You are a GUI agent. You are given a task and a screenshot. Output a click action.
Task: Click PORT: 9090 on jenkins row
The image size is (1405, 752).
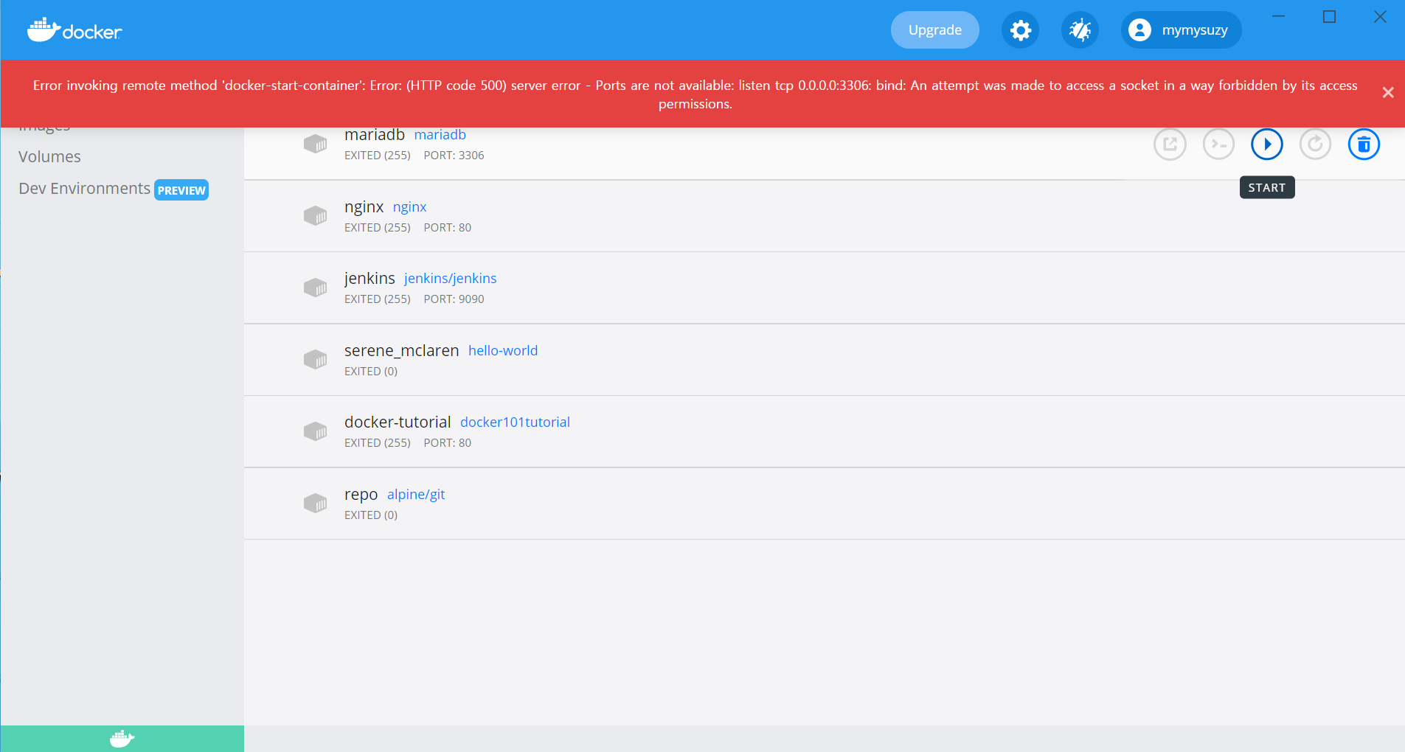click(x=454, y=299)
